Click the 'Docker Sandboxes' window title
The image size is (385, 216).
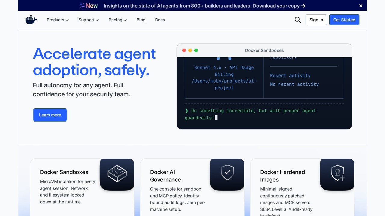(x=264, y=50)
